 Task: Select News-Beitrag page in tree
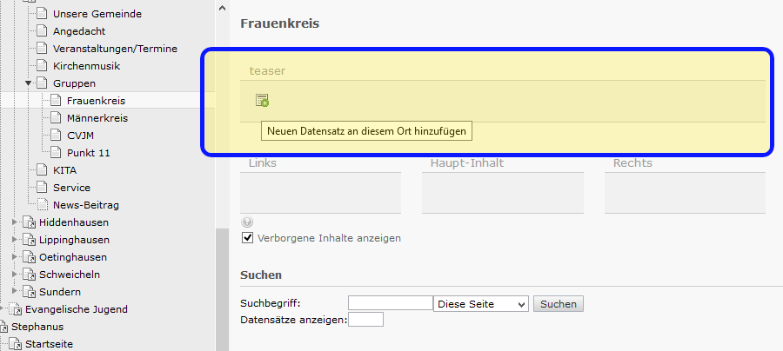(85, 205)
